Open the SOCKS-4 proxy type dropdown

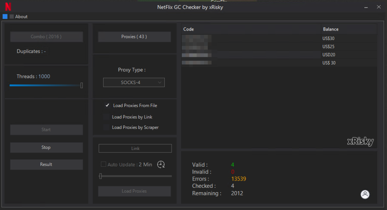pos(134,83)
